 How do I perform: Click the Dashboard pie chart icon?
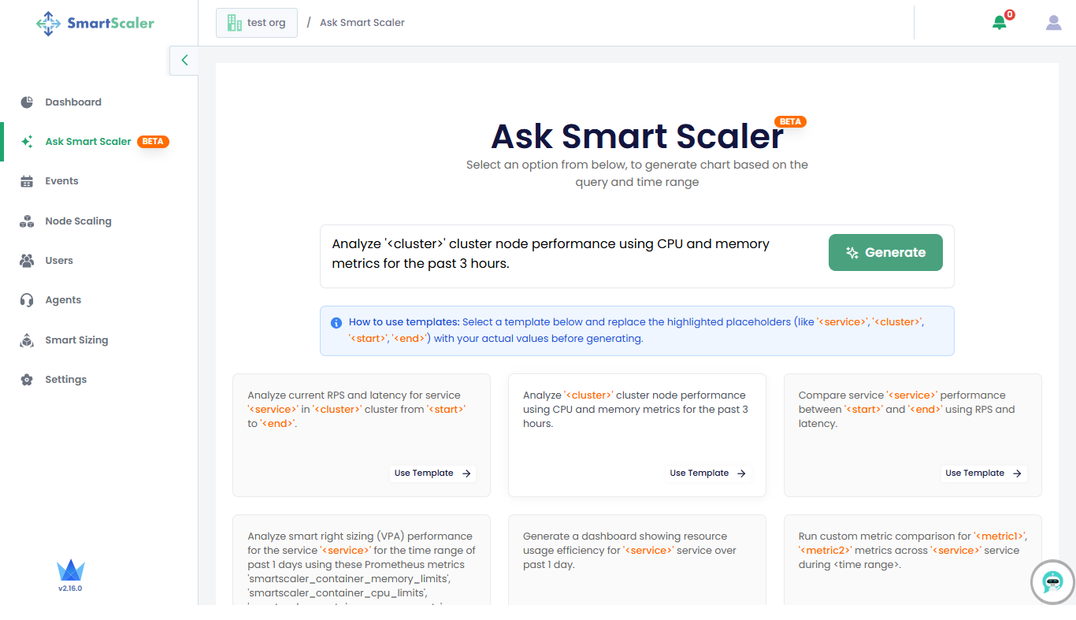[x=27, y=102]
